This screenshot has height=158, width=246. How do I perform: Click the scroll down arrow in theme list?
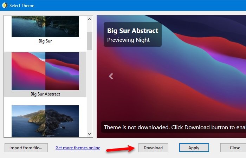(x=89, y=134)
